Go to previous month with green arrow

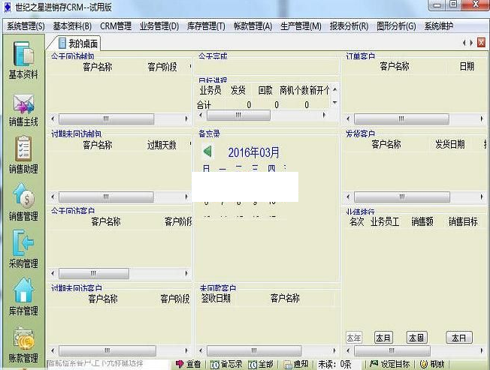pyautogui.click(x=207, y=152)
